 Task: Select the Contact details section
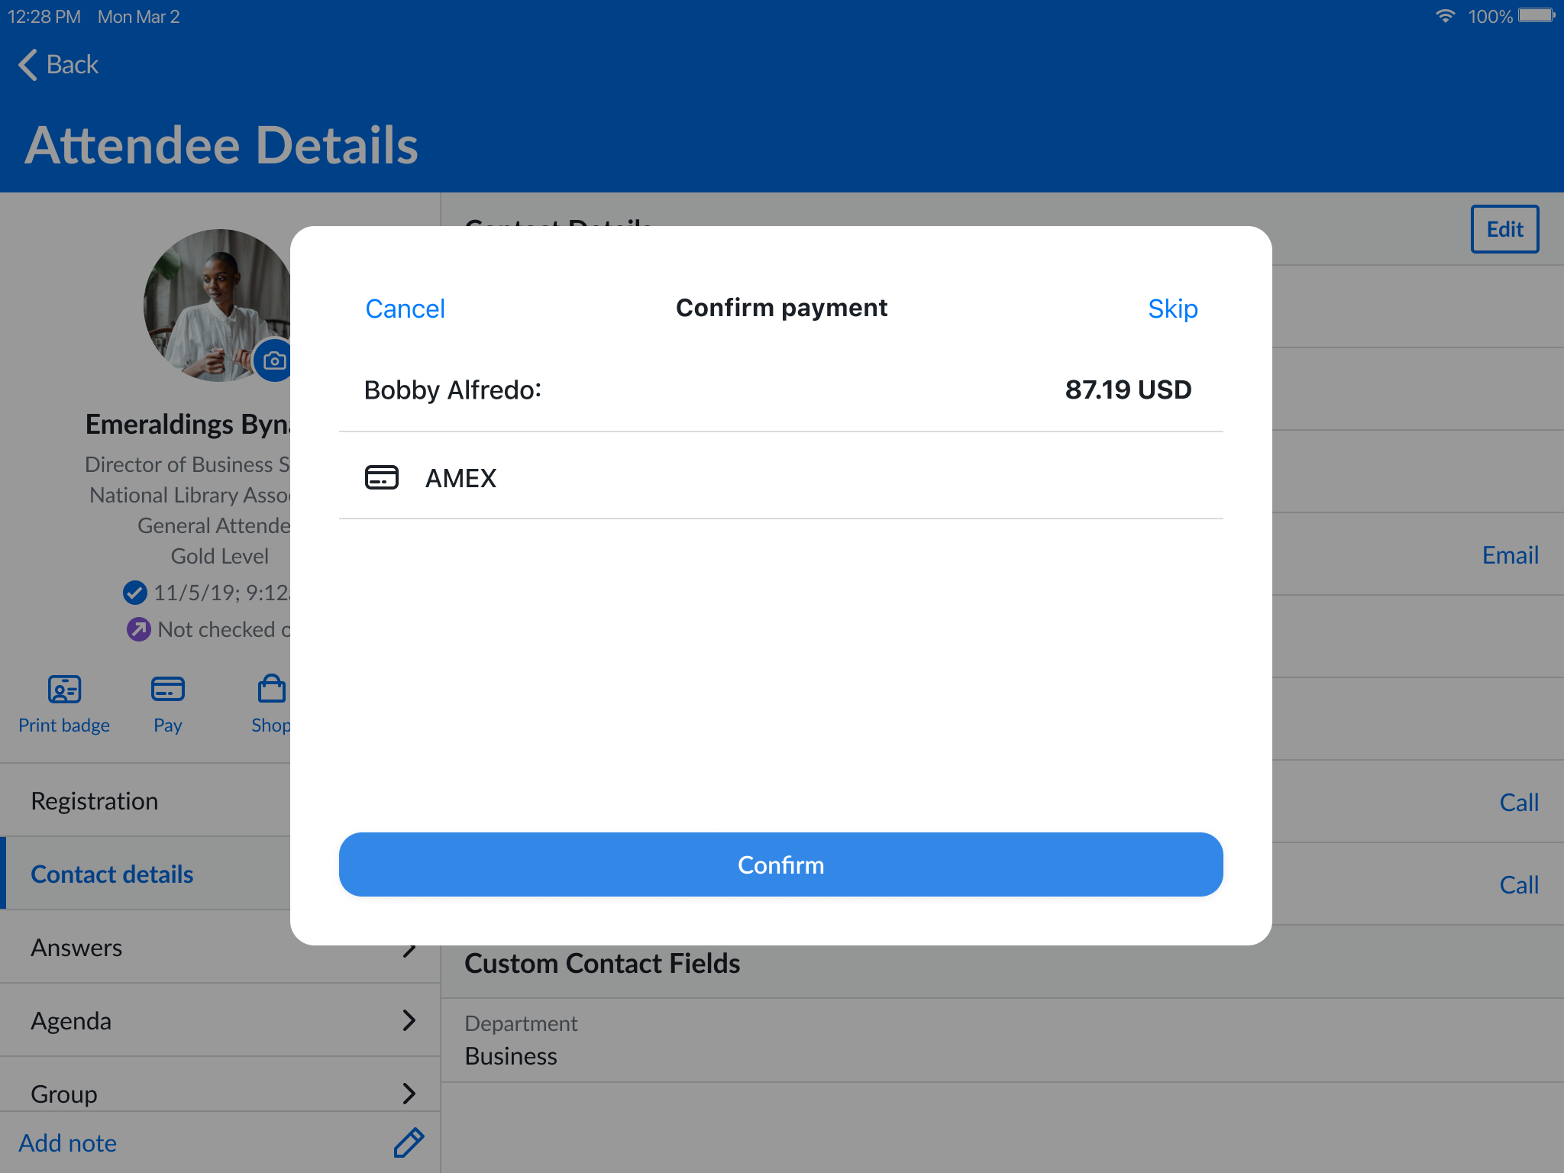tap(145, 874)
